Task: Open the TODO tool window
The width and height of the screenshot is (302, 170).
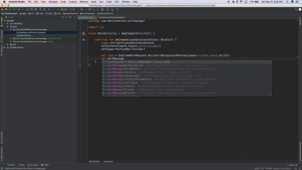Action: click(x=45, y=165)
